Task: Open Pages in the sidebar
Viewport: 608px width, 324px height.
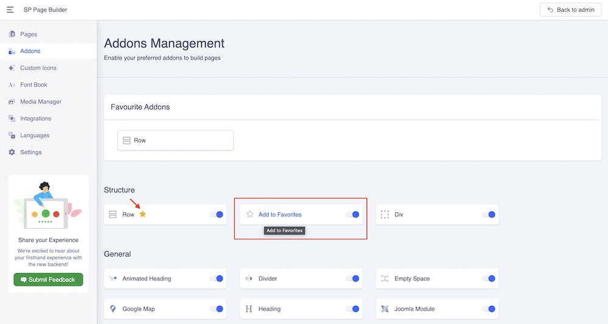Action: click(x=29, y=34)
